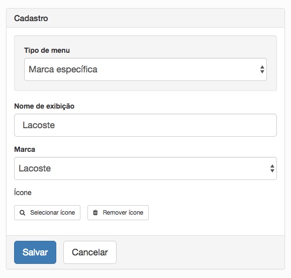The image size is (291, 278).
Task: Click the 'Nome de exibição' label
Action: [44, 107]
